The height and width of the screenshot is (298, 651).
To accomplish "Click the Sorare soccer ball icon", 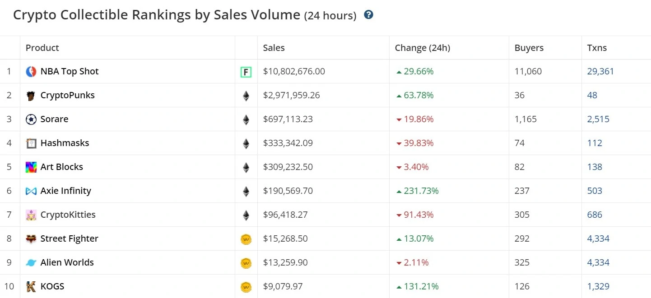I will [x=31, y=119].
